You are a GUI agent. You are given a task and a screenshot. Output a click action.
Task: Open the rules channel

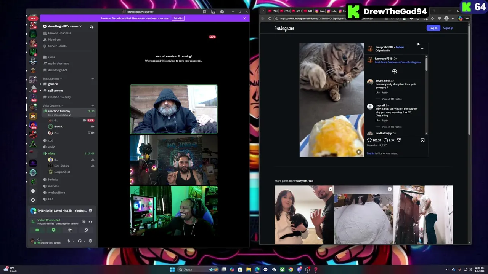point(51,57)
